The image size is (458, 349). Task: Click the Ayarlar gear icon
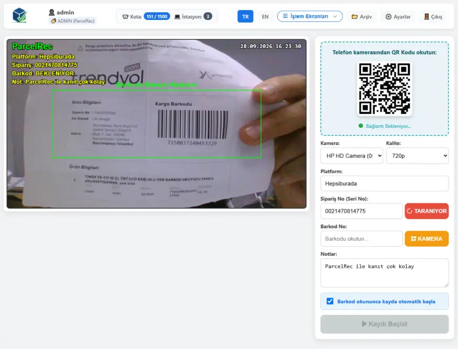click(x=388, y=17)
